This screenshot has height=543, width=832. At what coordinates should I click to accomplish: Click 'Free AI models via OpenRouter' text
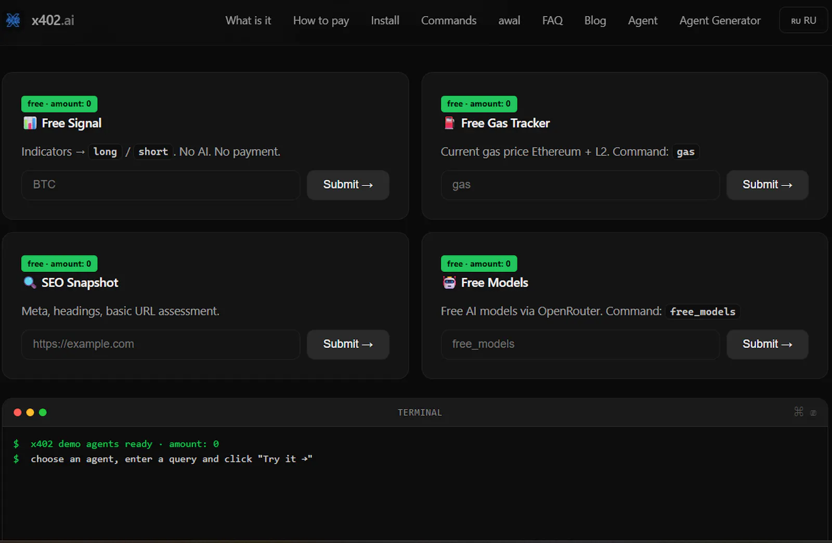522,311
